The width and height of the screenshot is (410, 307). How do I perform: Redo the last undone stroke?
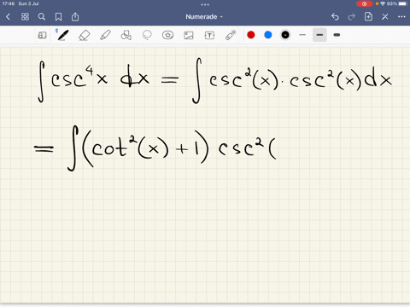pyautogui.click(x=352, y=17)
